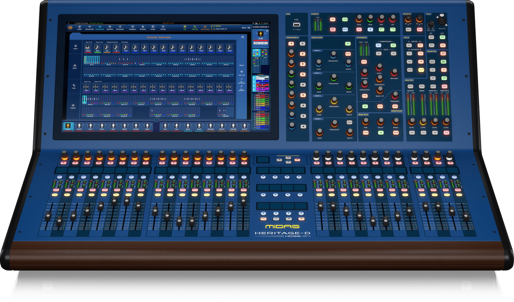This screenshot has width=514, height=302.
Task: Click the SENDS OVERVIEW left arrow
Action: (253, 27)
